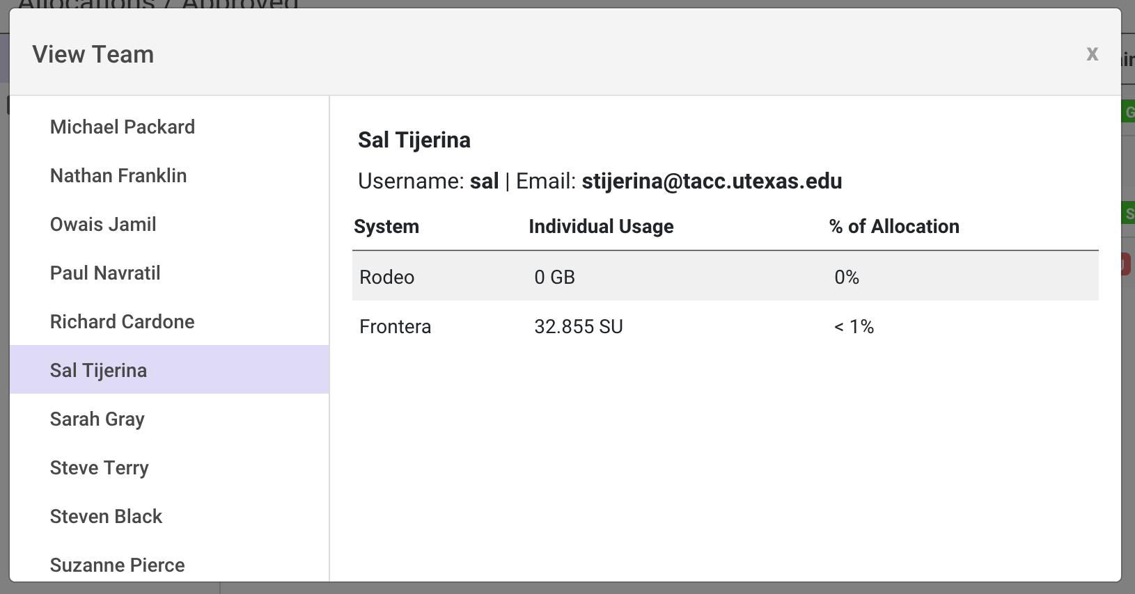Select Nathan Franklin team member
The image size is (1135, 594).
tap(118, 176)
